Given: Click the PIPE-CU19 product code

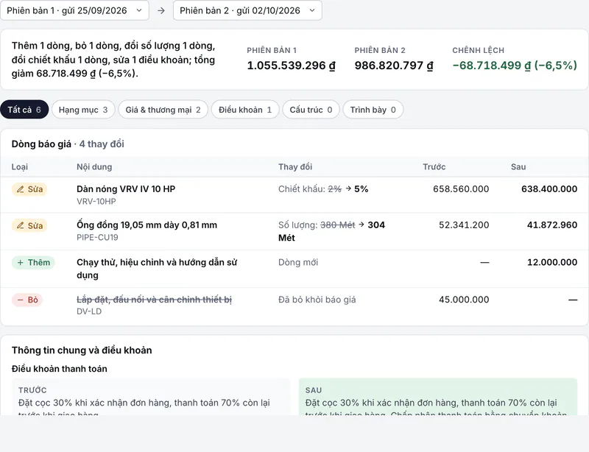Looking at the screenshot, I should coord(97,238).
